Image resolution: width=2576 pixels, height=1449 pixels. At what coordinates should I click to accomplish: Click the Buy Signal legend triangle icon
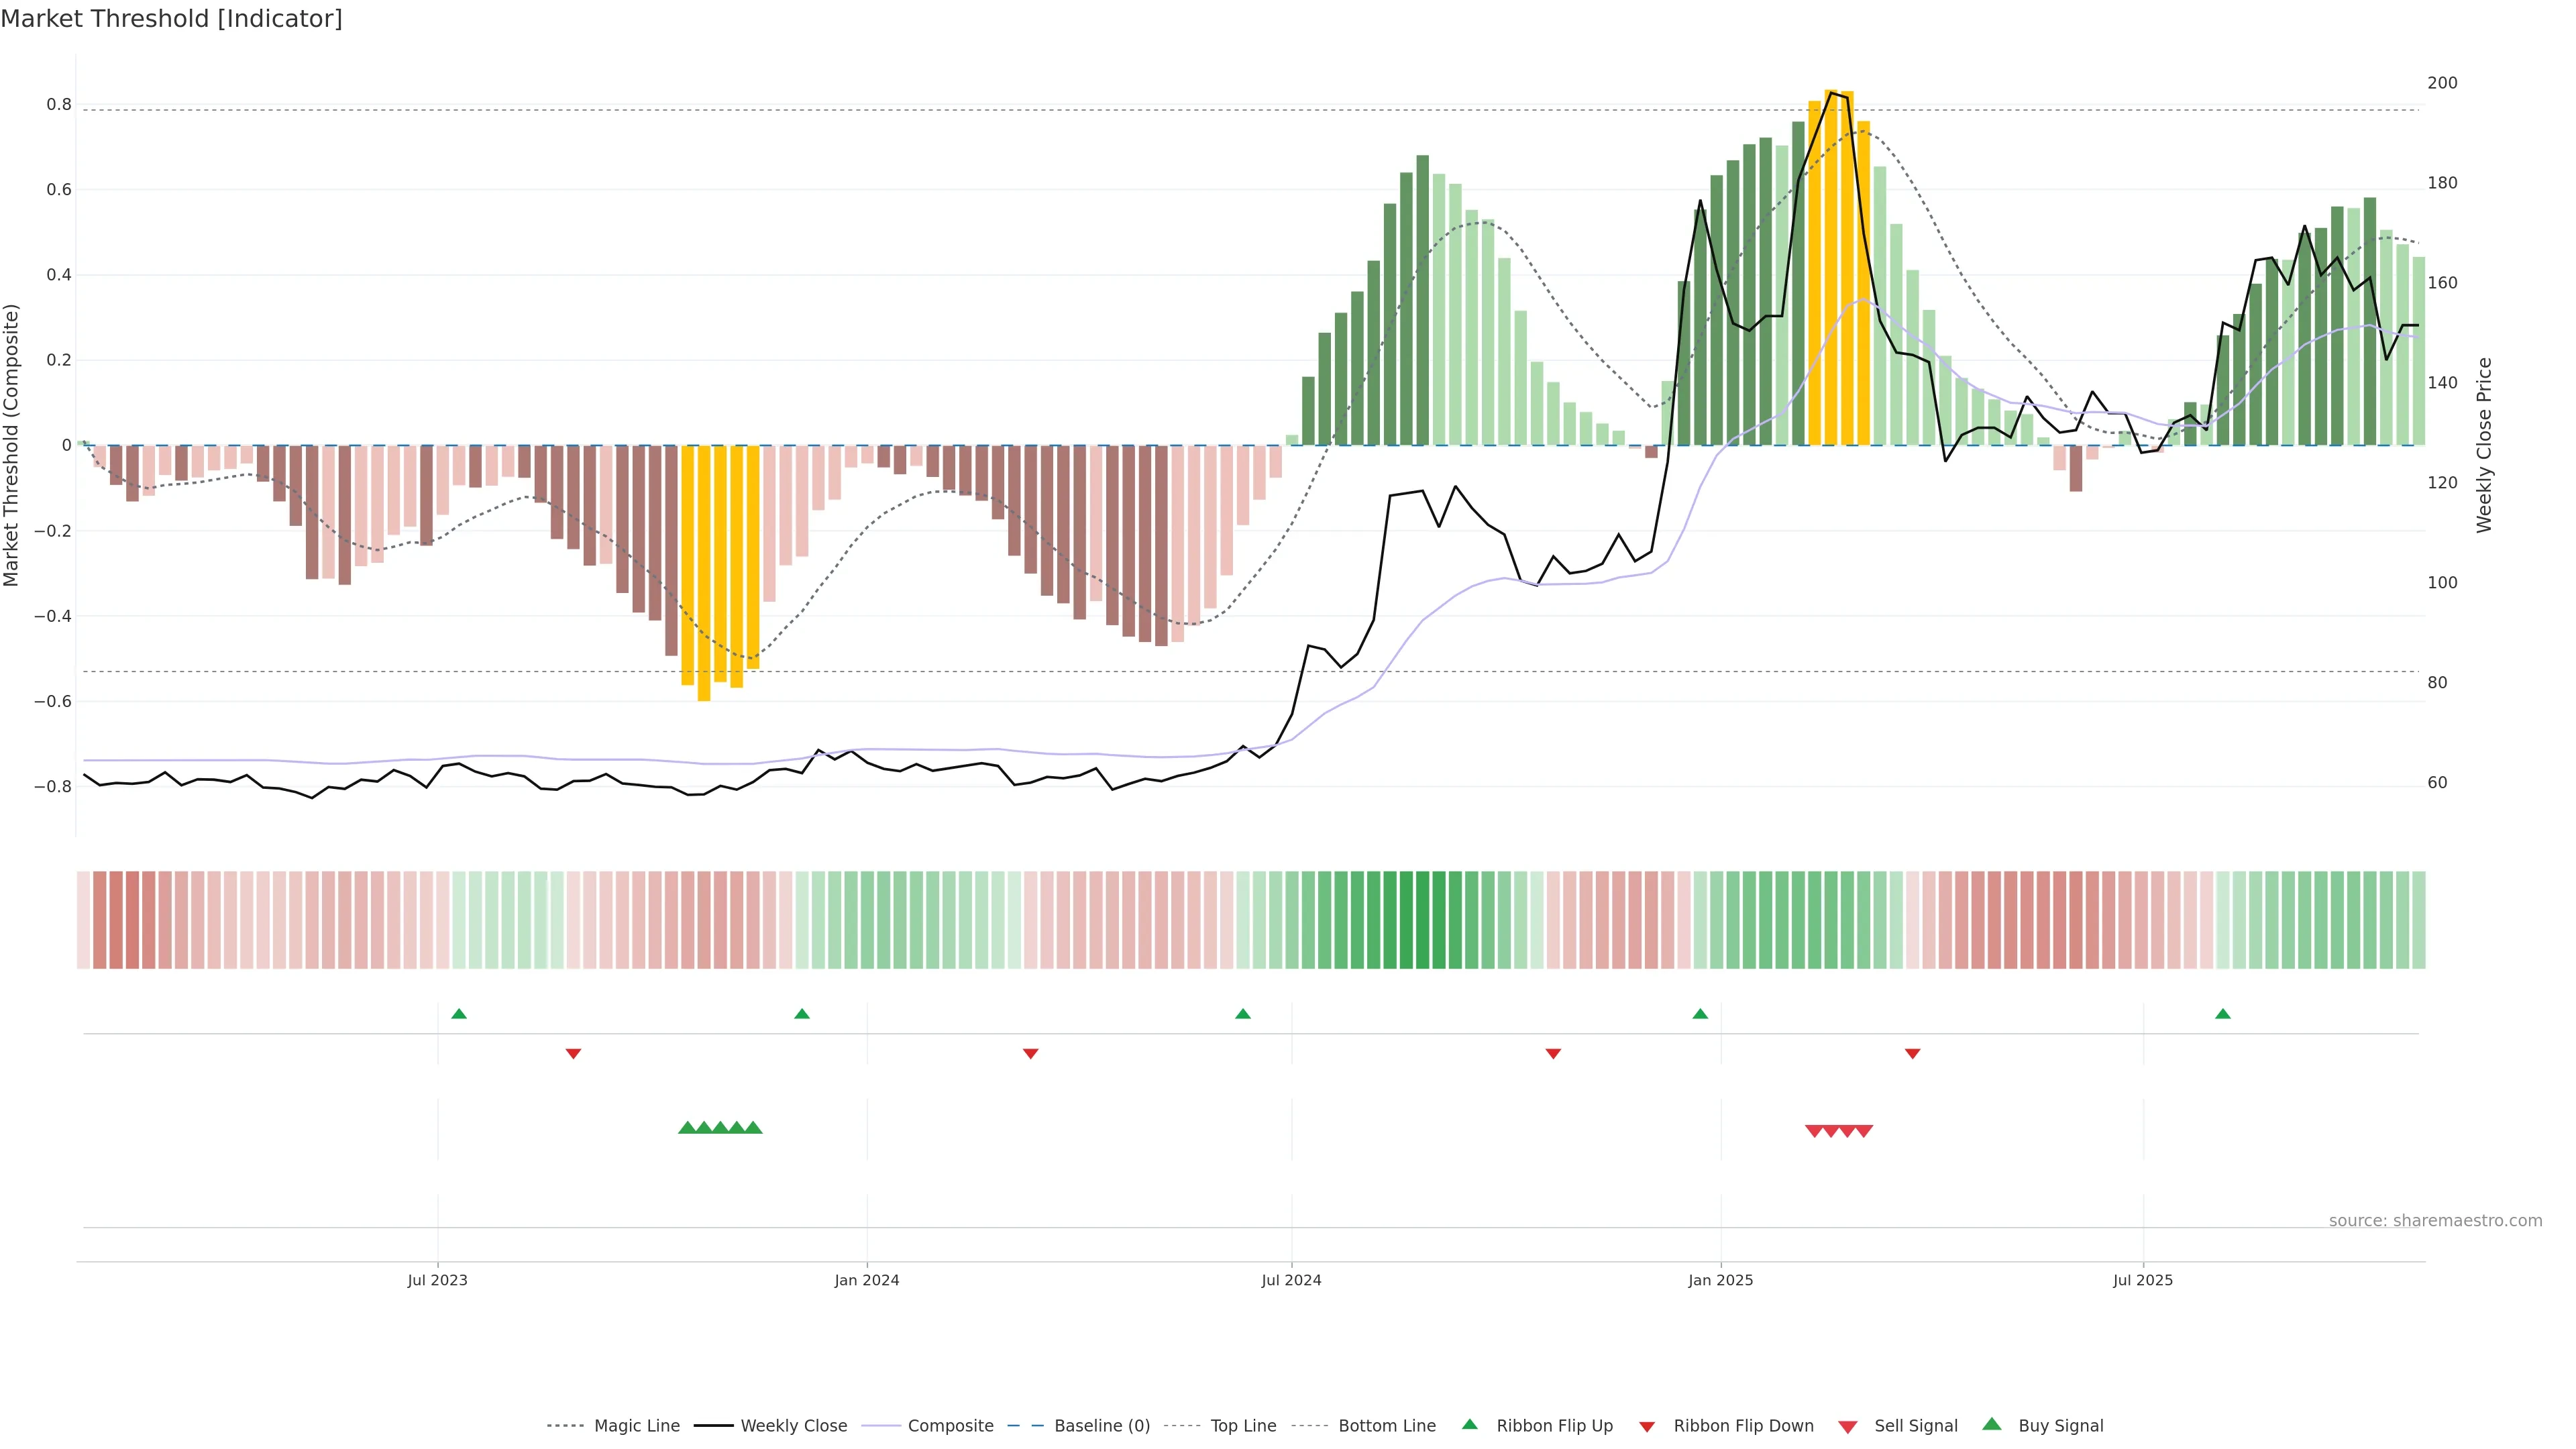click(x=1992, y=1424)
